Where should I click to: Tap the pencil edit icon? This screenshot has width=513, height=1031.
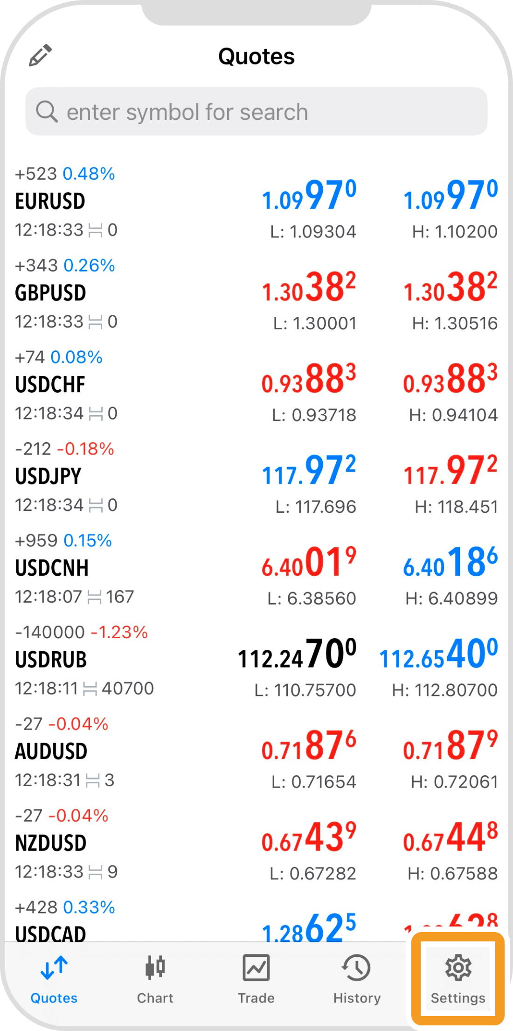(x=40, y=56)
